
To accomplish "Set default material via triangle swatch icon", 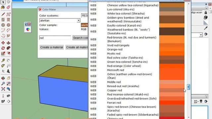I will point(206,23).
